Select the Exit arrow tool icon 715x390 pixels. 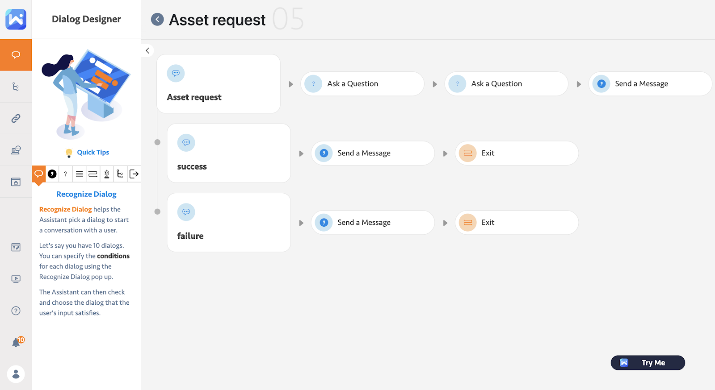(134, 174)
